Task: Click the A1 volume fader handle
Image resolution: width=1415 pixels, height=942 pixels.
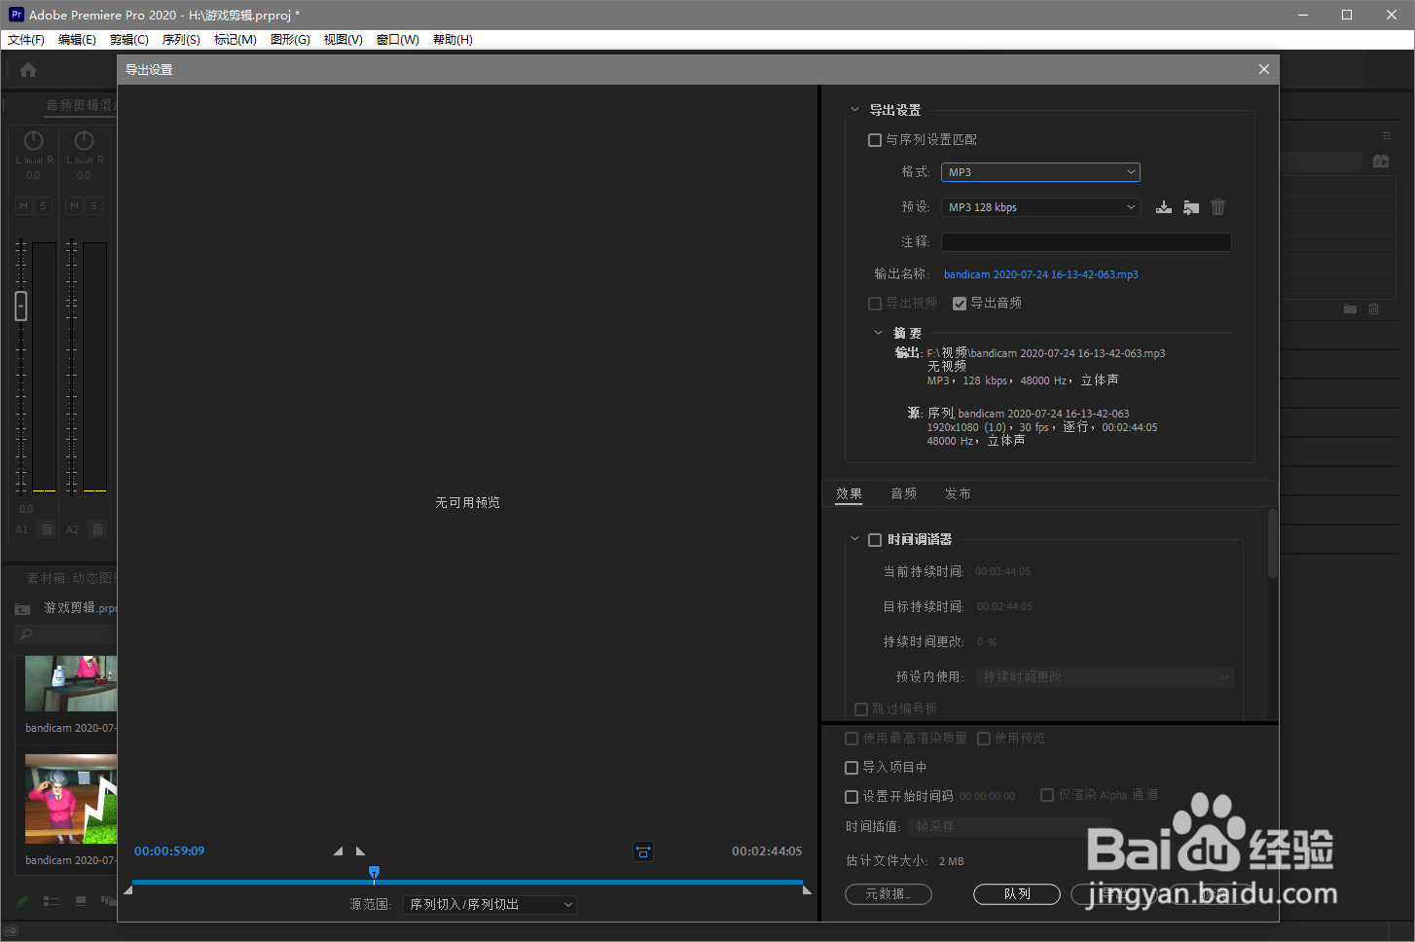Action: [21, 307]
